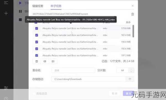Click the mkv extension in the 190.0 MB row
Viewport: 166px width, 100px height.
coord(105,42)
